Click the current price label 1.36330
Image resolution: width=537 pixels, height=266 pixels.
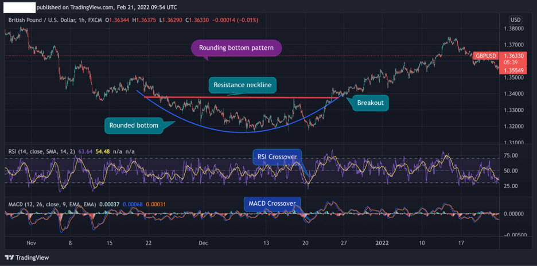click(515, 56)
